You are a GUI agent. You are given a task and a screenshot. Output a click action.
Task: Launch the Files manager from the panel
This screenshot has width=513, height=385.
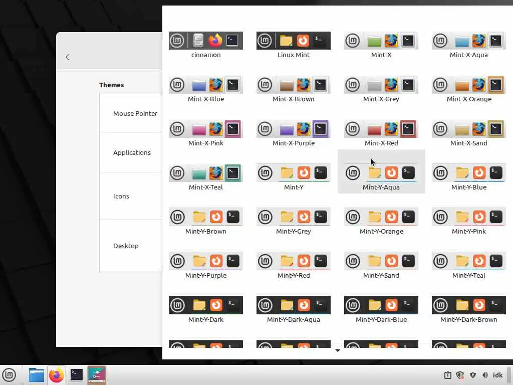(36, 375)
